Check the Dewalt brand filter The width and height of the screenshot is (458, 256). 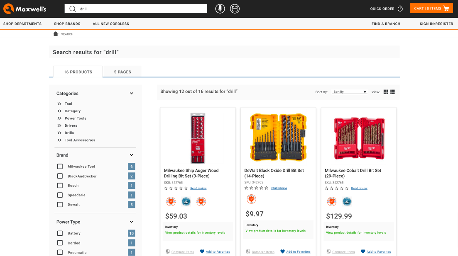click(60, 205)
